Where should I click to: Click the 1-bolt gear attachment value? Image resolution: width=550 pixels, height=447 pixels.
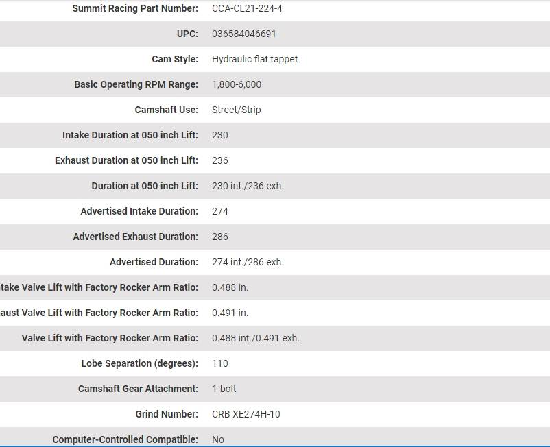click(224, 389)
